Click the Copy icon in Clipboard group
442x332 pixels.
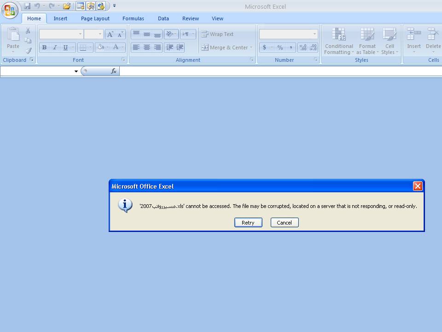[x=28, y=41]
